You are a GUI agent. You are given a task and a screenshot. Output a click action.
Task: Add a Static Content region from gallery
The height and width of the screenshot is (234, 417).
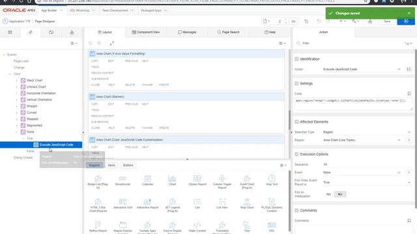tap(197, 227)
